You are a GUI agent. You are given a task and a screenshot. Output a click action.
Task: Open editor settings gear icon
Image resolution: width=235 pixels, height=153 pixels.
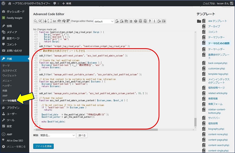pyautogui.click(x=135, y=21)
